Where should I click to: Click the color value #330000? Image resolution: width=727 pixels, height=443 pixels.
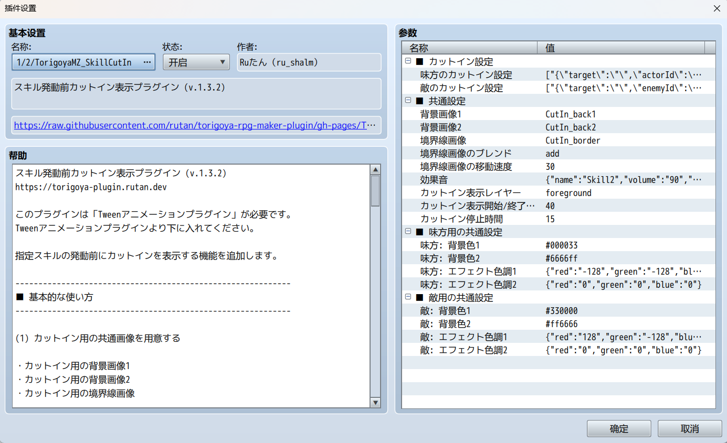pyautogui.click(x=561, y=310)
